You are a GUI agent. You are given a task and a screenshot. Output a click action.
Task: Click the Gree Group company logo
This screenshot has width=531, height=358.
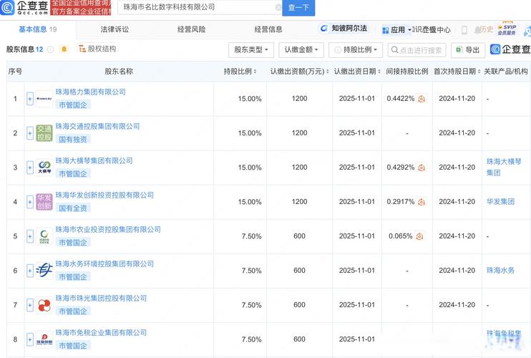44,99
